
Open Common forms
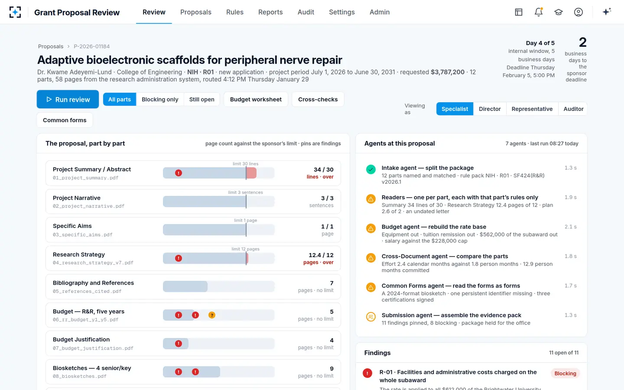(x=65, y=120)
